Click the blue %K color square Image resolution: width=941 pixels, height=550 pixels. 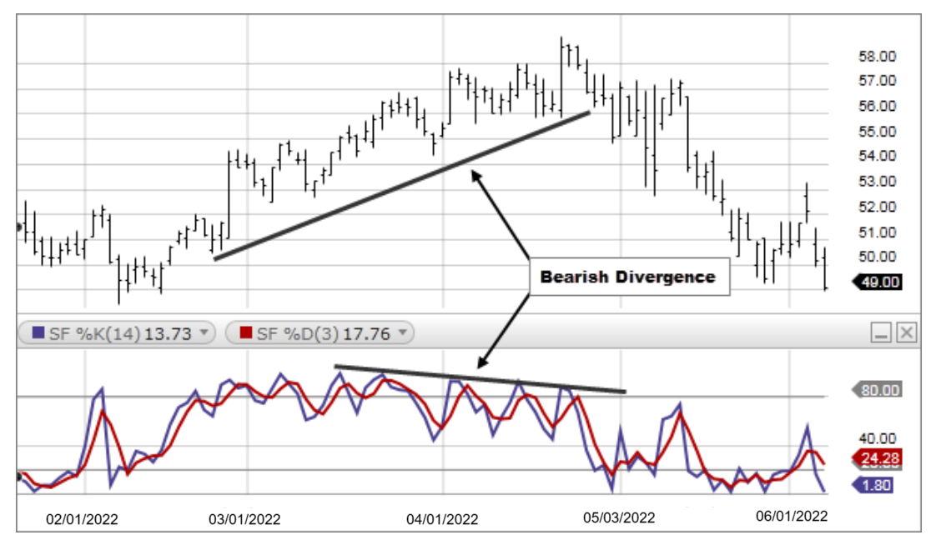coord(36,334)
